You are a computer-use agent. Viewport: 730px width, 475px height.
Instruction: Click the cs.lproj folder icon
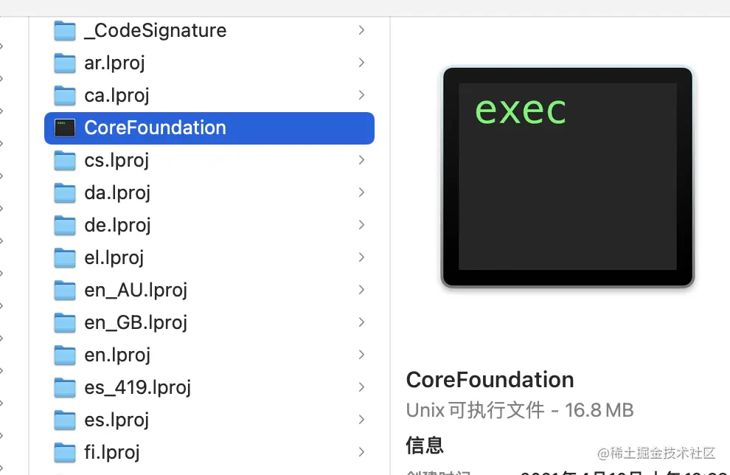(x=65, y=160)
